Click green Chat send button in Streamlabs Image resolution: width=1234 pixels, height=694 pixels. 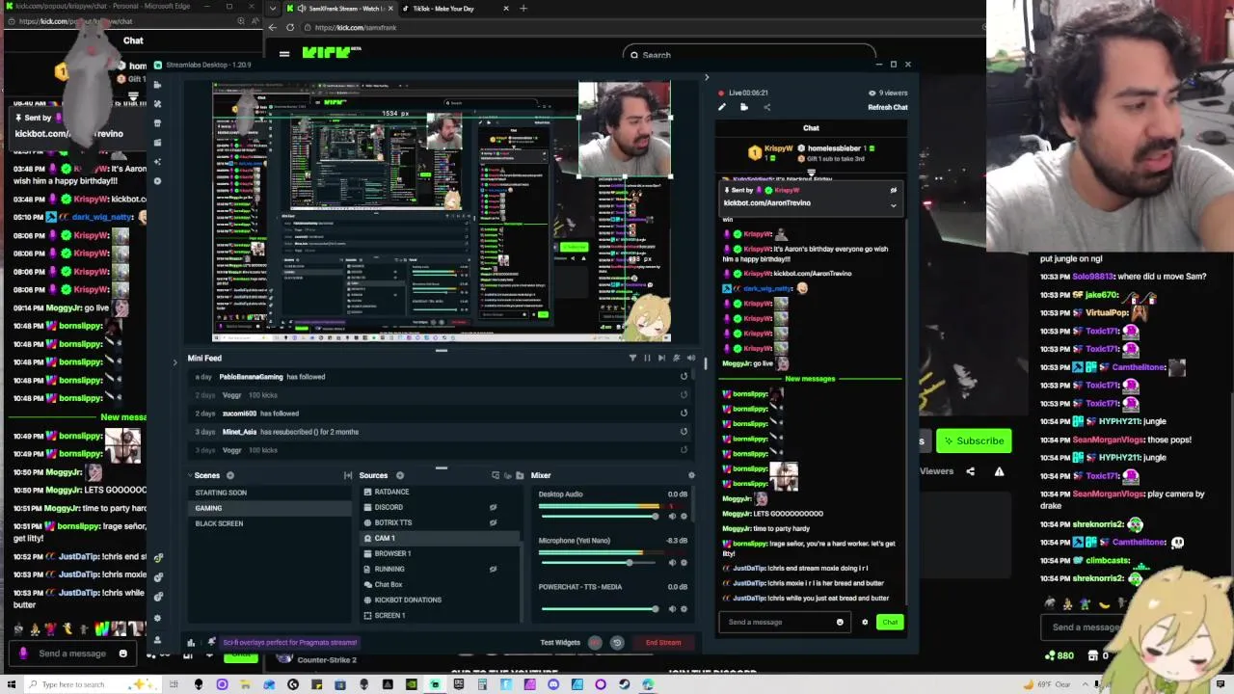889,622
